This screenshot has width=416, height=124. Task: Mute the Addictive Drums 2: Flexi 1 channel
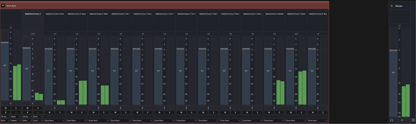click(x=203, y=112)
